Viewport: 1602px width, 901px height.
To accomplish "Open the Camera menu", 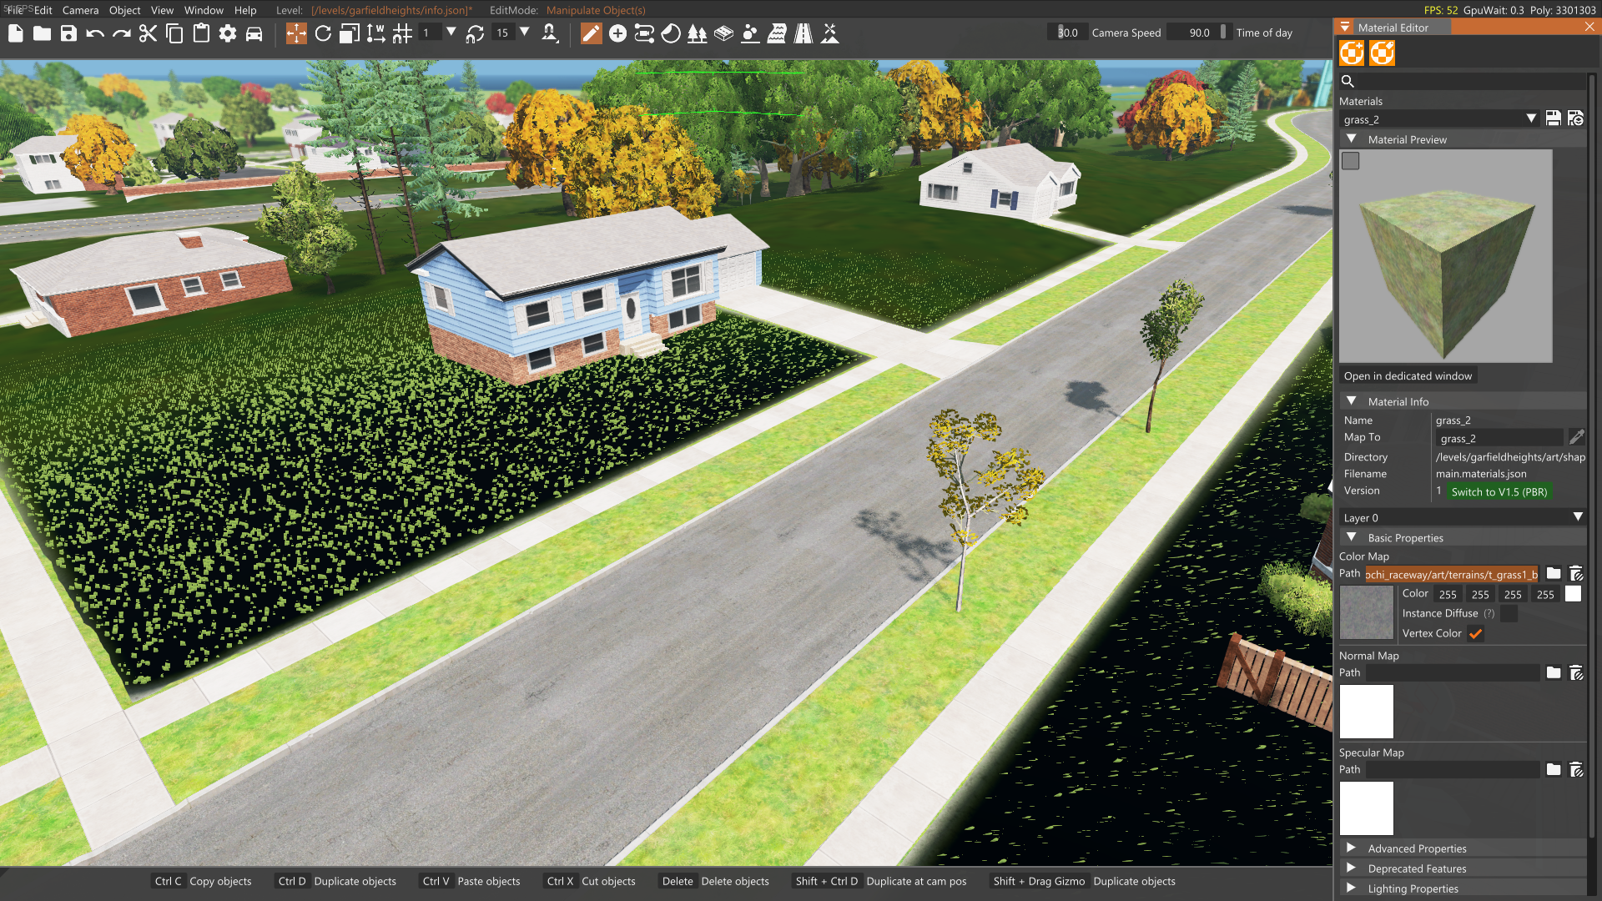I will tap(80, 10).
